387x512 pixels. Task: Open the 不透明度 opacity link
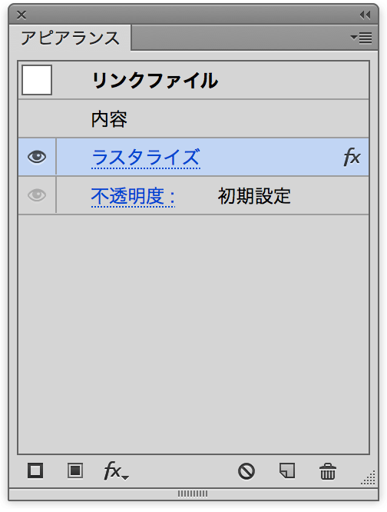pyautogui.click(x=133, y=197)
